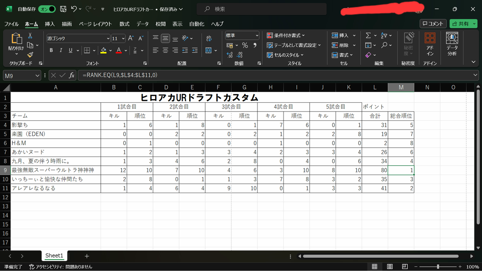Image resolution: width=482 pixels, height=271 pixels.
Task: Toggle Italic formatting
Action: coord(61,50)
